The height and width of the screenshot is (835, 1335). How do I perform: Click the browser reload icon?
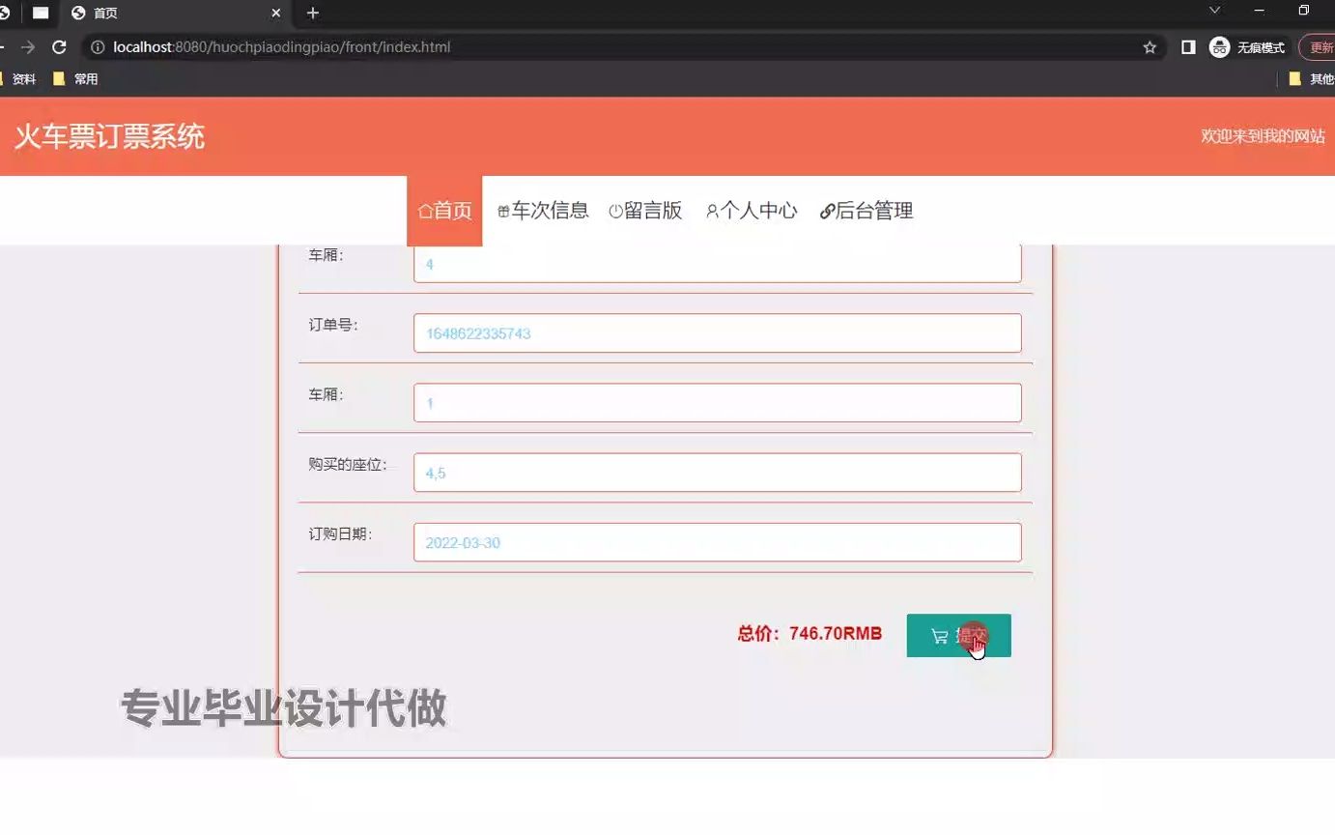click(x=59, y=47)
